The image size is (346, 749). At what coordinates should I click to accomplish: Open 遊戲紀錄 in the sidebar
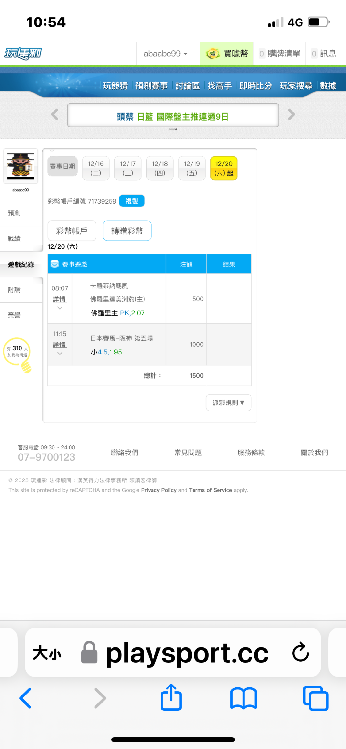(21, 264)
